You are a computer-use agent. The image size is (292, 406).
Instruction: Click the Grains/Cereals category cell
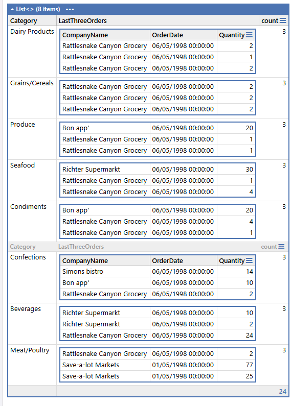32,98
